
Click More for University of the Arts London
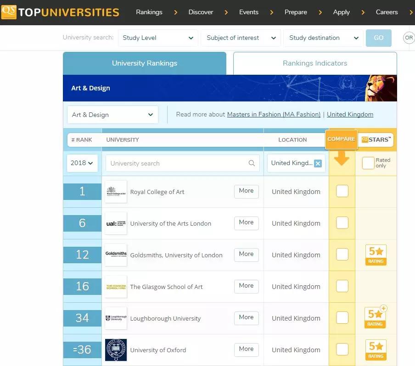[246, 222]
